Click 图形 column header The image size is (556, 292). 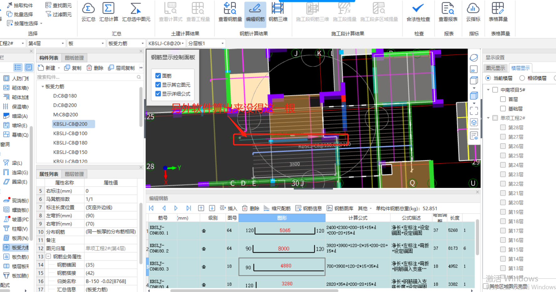click(x=282, y=218)
